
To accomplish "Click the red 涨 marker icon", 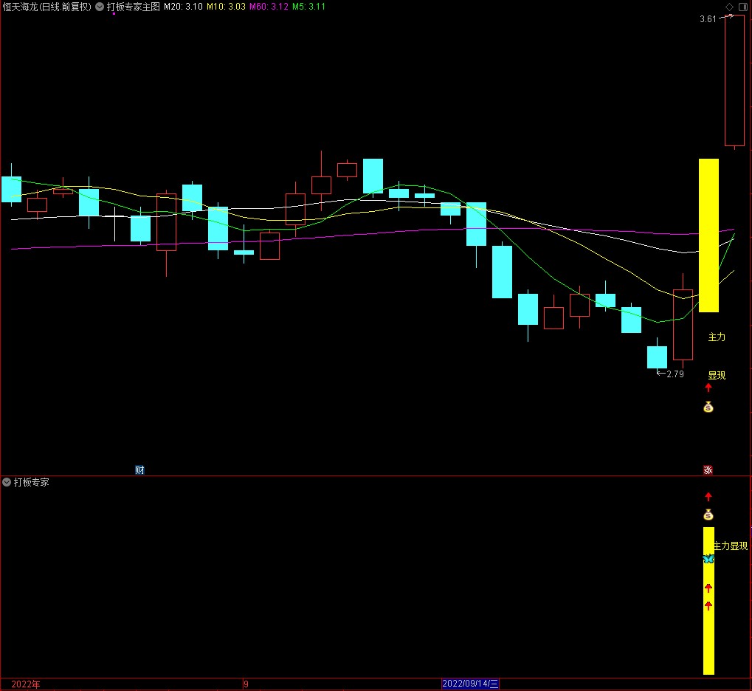I will pyautogui.click(x=708, y=470).
